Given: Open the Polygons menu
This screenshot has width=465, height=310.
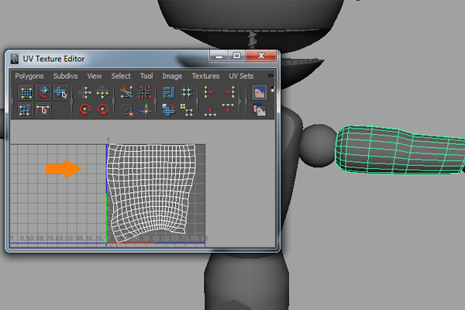Looking at the screenshot, I should (x=28, y=76).
